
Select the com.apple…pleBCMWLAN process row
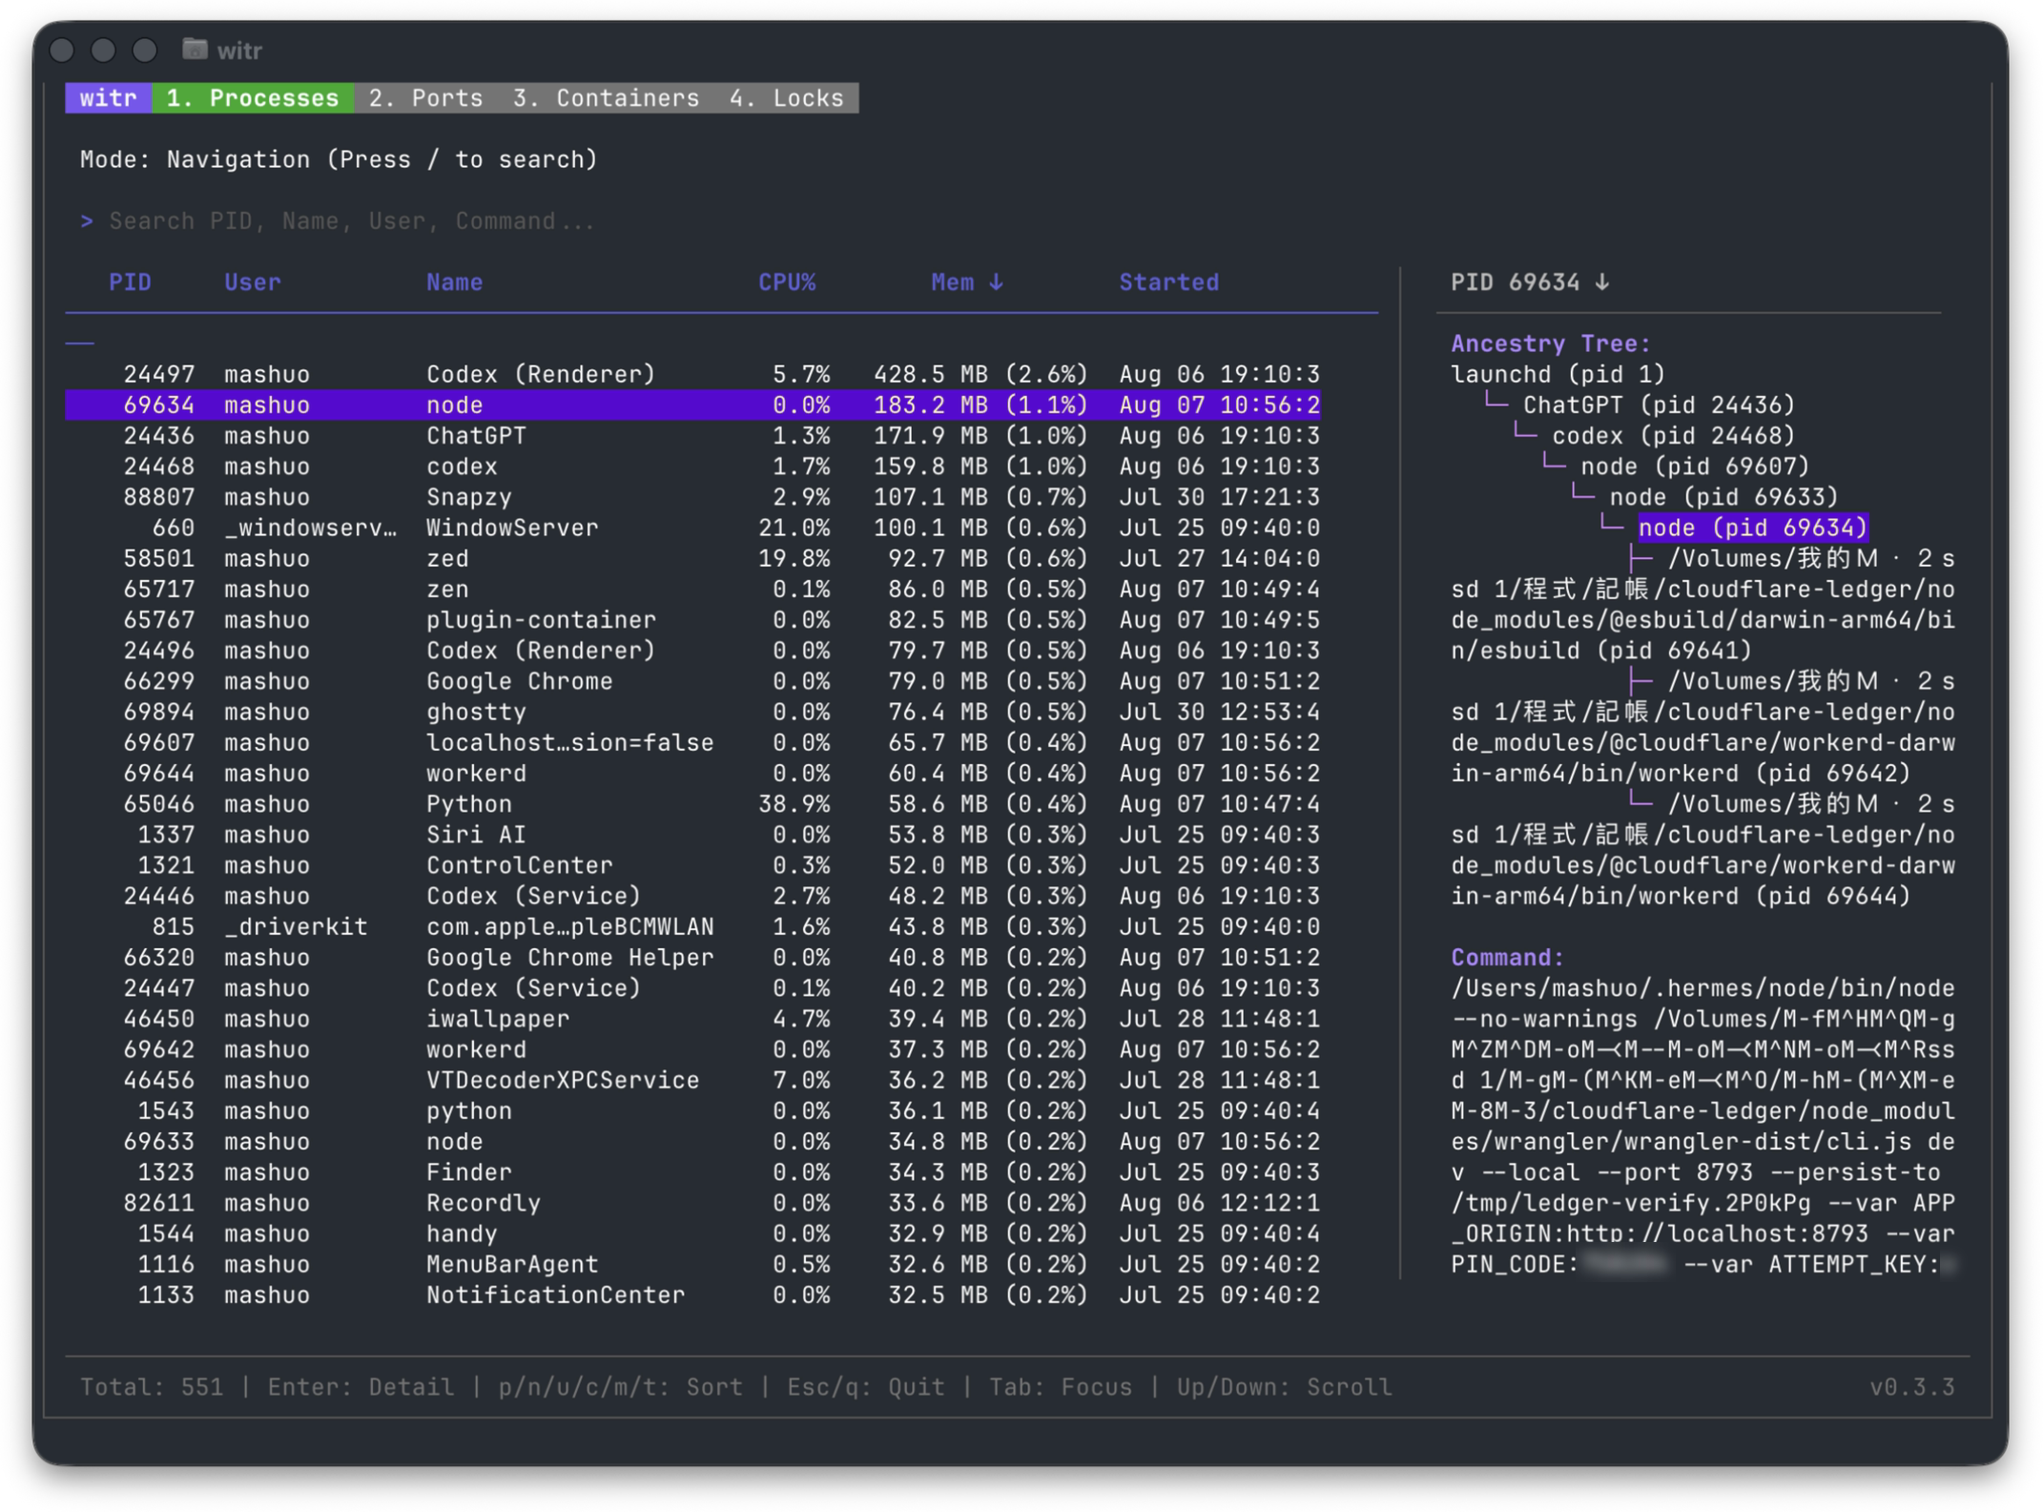click(x=692, y=927)
